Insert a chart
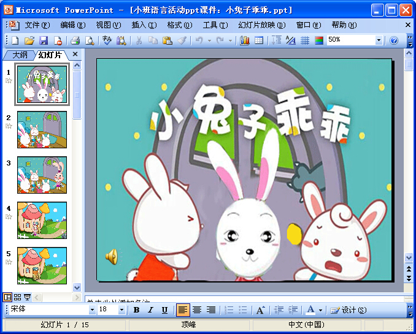Viewport: 416px width, 334px height. (x=244, y=40)
